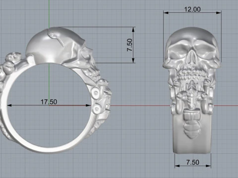Select the 17.50 inner diameter dimension text

(x=49, y=102)
